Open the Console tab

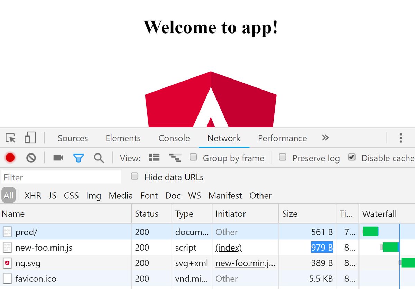click(x=174, y=138)
